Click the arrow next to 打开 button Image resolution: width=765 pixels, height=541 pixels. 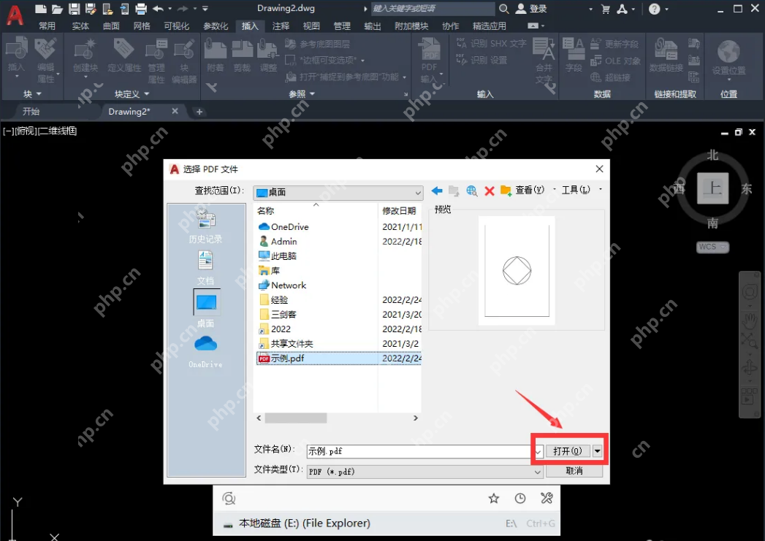597,451
